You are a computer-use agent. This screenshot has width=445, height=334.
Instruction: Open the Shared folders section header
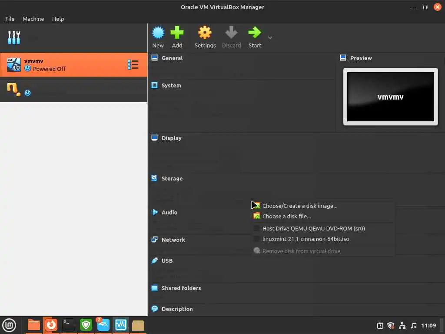(x=181, y=288)
